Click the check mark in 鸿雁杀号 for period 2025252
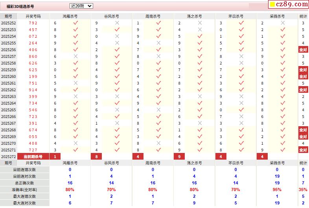Screen dimensions: 309x208 tap(75, 23)
